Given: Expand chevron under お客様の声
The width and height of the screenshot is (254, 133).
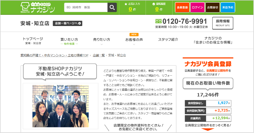Looking at the screenshot, I should tap(134, 44).
